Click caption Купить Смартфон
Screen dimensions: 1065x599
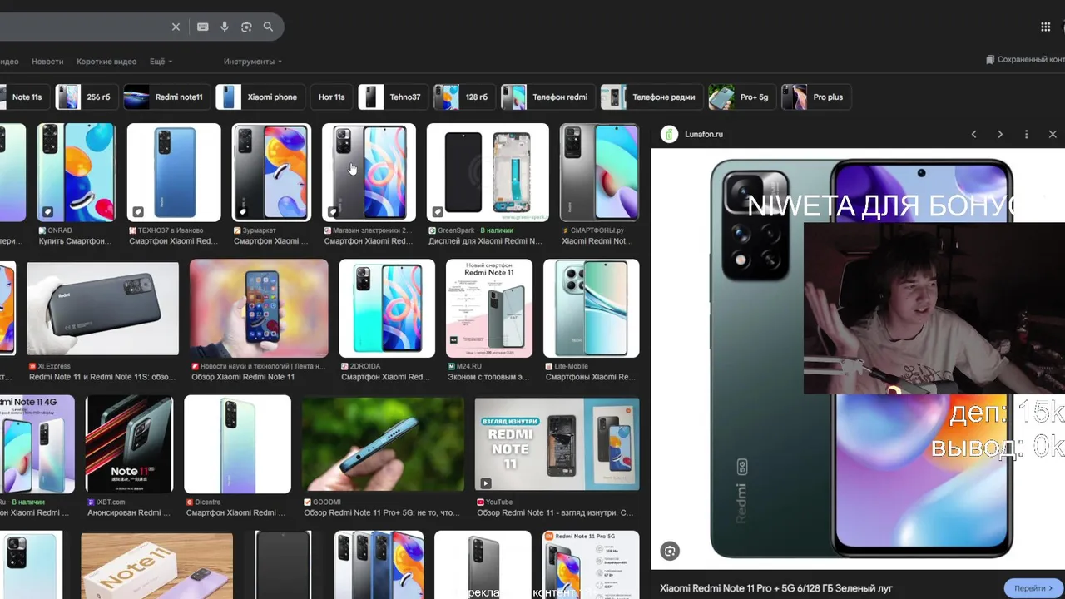click(75, 241)
